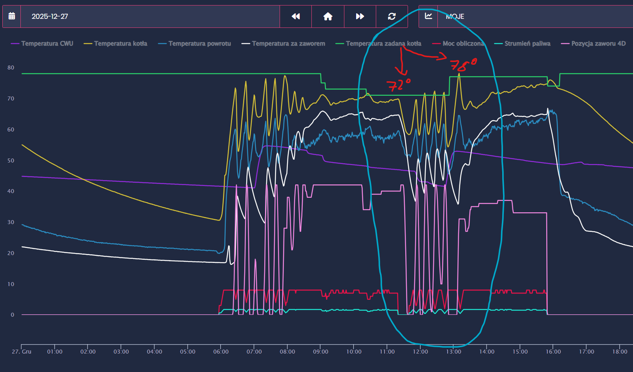
Task: Toggle Strumień paliwa legend entry
Action: pyautogui.click(x=527, y=44)
